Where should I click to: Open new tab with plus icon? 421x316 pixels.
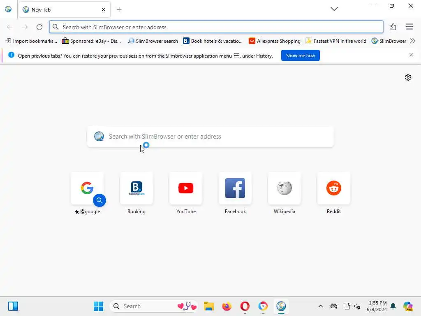point(119,9)
